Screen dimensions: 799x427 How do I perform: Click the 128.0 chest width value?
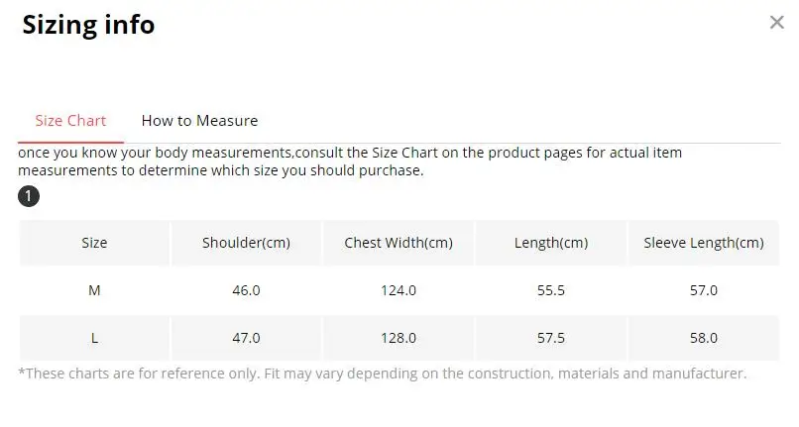click(x=399, y=338)
